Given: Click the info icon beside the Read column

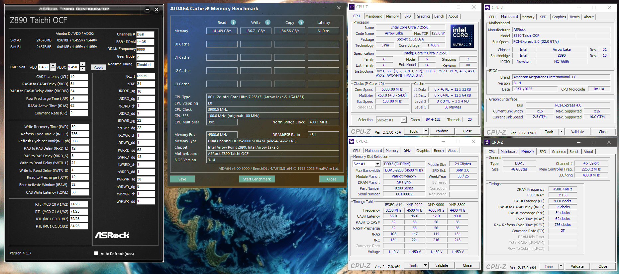Looking at the screenshot, I should click(x=233, y=22).
